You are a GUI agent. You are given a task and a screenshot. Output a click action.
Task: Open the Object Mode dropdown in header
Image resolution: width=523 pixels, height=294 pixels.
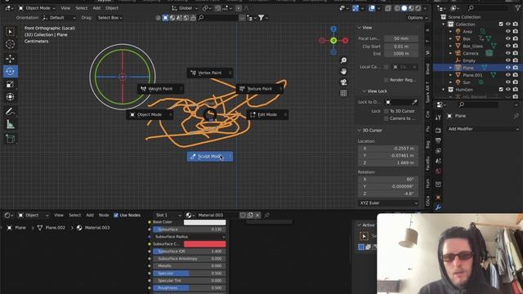[x=37, y=8]
